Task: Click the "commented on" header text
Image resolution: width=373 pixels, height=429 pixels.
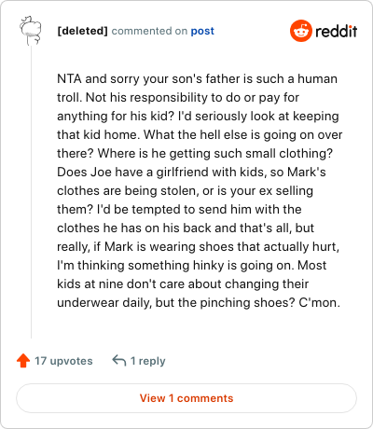Action: [149, 31]
